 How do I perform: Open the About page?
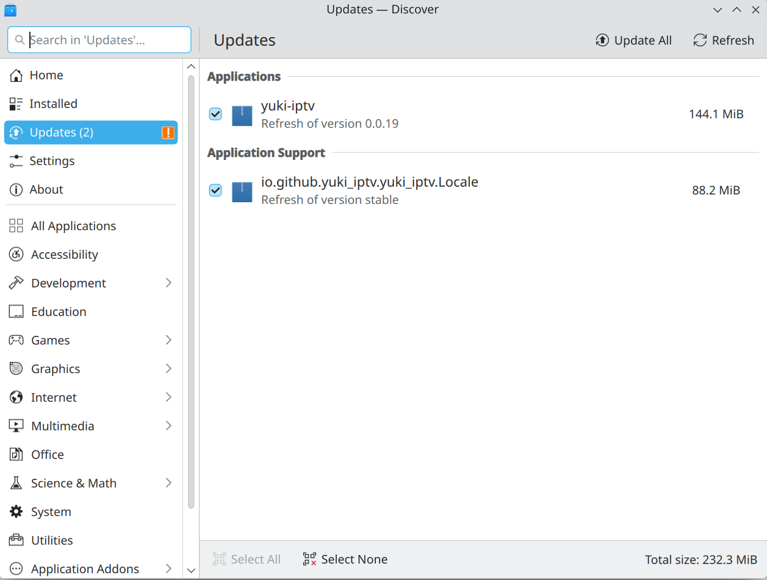(x=46, y=190)
